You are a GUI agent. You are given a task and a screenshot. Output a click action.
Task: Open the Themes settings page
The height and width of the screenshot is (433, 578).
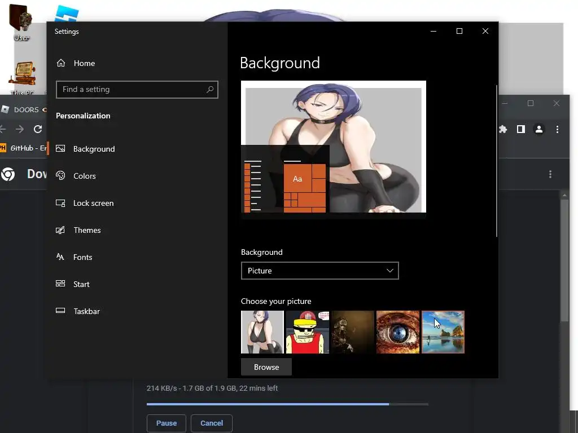78,230
